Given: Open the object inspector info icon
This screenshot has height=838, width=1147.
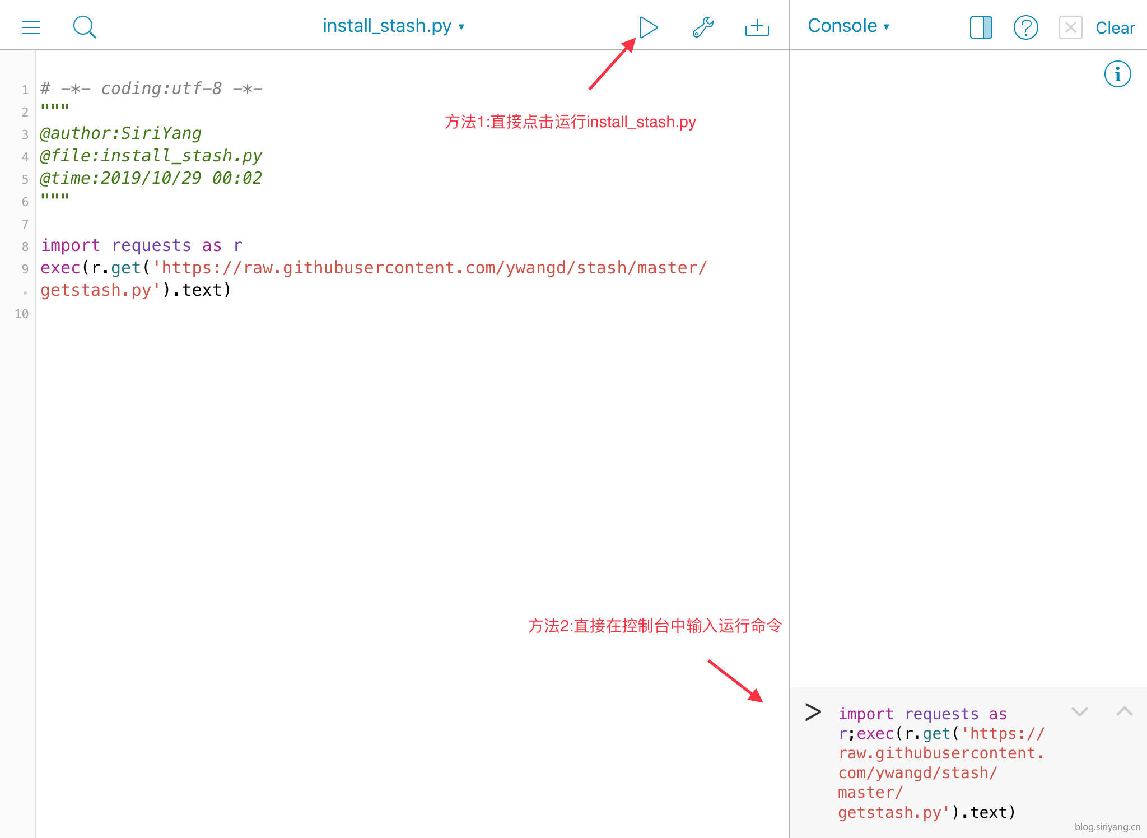Looking at the screenshot, I should 1117,74.
